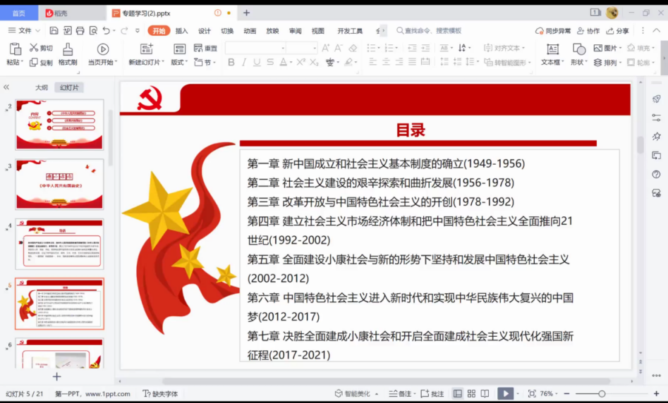Click the Shapes icon in ribbon
This screenshot has height=403, width=668.
pyautogui.click(x=579, y=49)
